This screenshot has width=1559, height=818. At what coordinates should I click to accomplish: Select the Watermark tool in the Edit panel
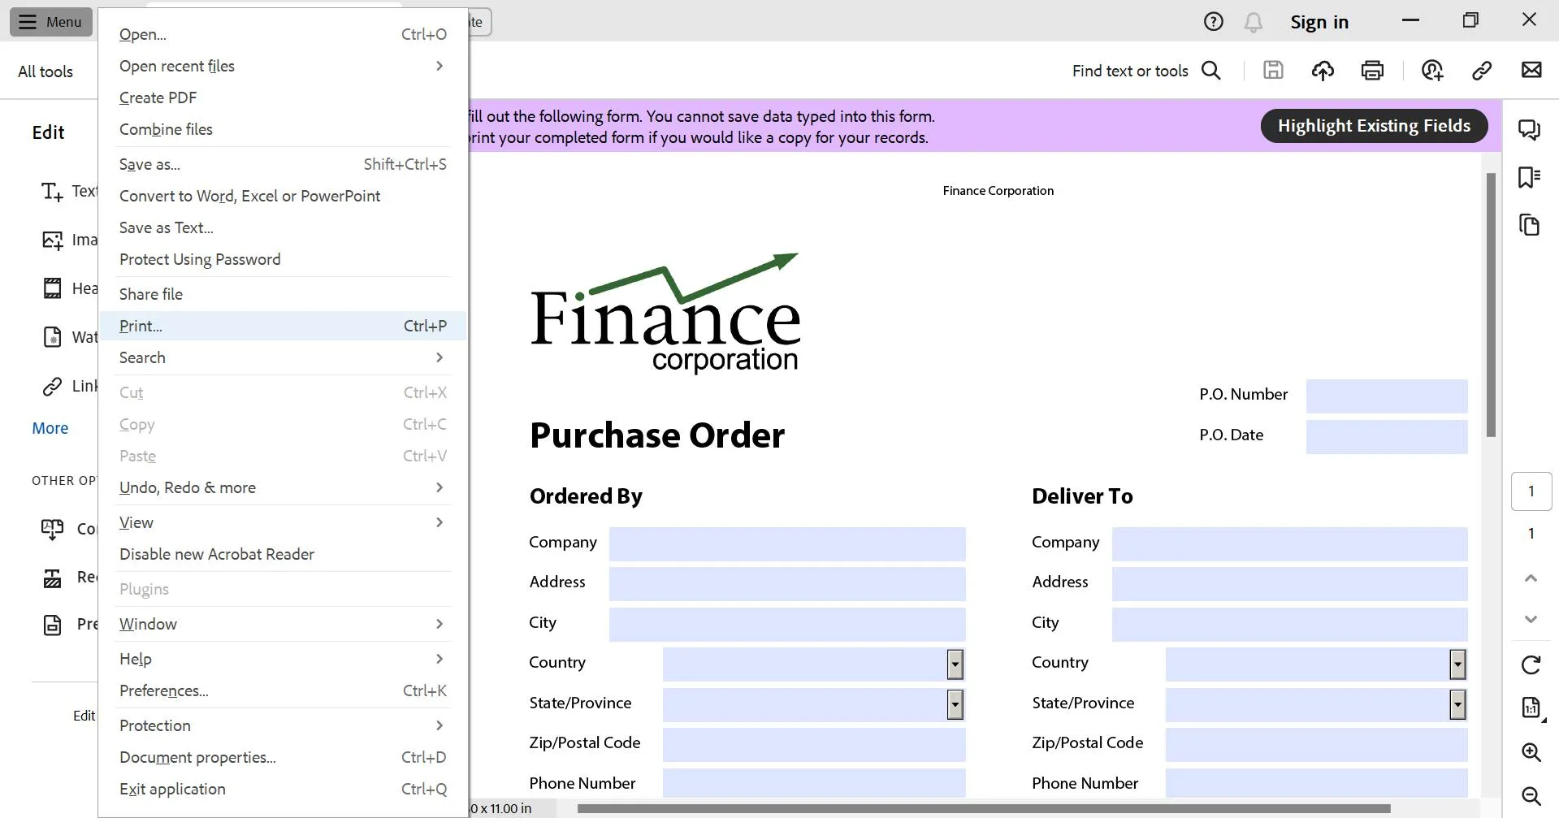53,337
